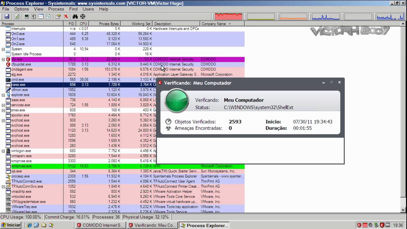Click the Save toolbar icon

tap(7, 16)
